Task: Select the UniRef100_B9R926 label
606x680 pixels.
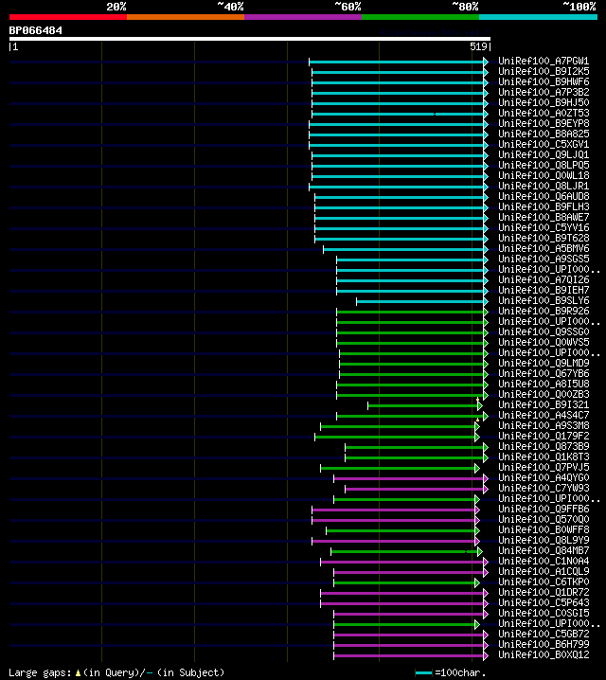Action: pyautogui.click(x=544, y=311)
